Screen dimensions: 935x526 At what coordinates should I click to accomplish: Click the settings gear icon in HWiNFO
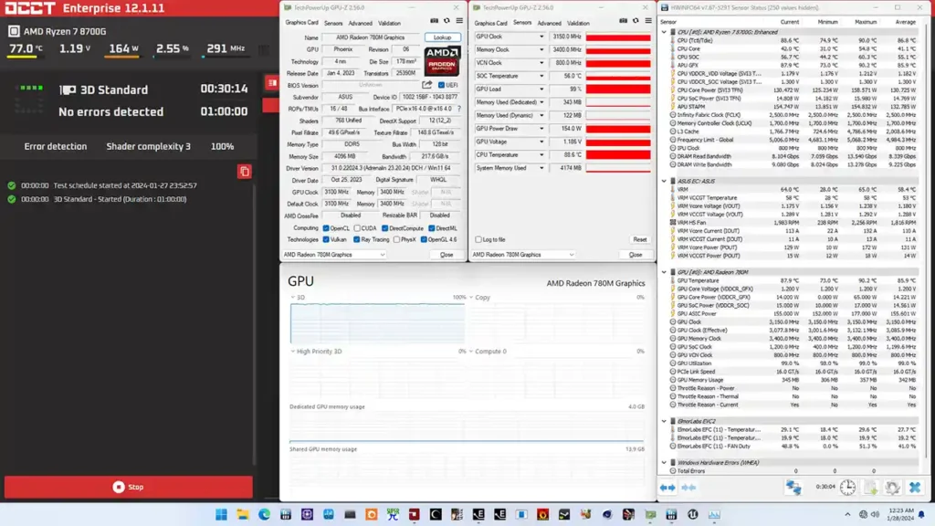pos(893,487)
